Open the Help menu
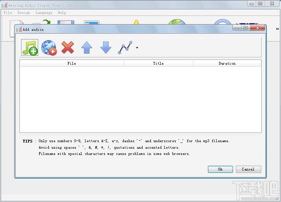The height and width of the screenshot is (202, 281). click(x=62, y=12)
